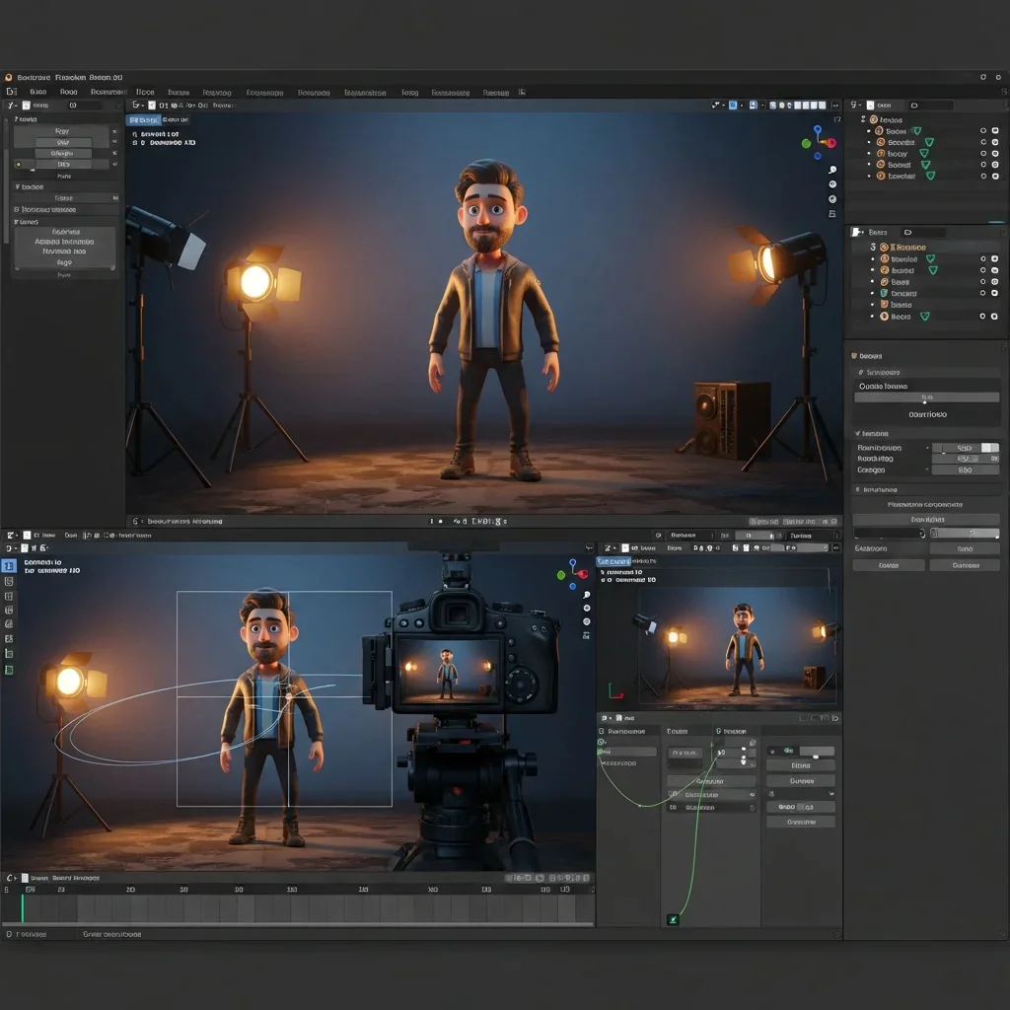Click orange object icon of the 'Boom' row
Image resolution: width=1010 pixels, height=1010 pixels.
coord(879,131)
